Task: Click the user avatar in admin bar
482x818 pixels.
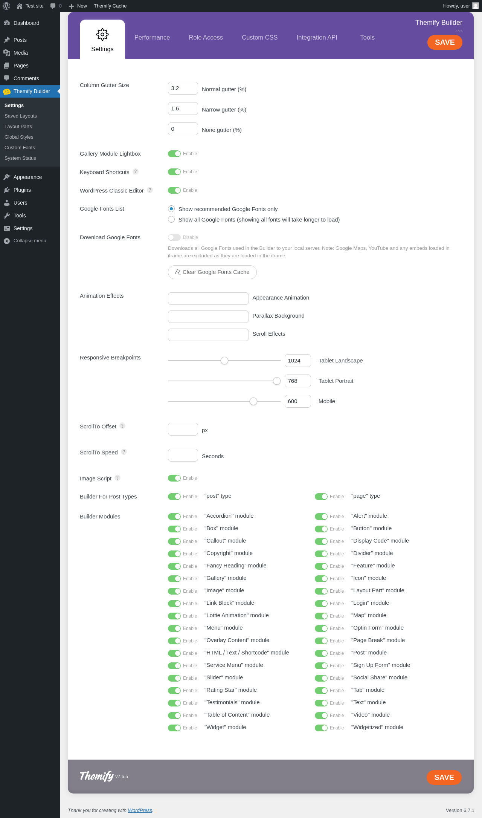Action: (476, 6)
